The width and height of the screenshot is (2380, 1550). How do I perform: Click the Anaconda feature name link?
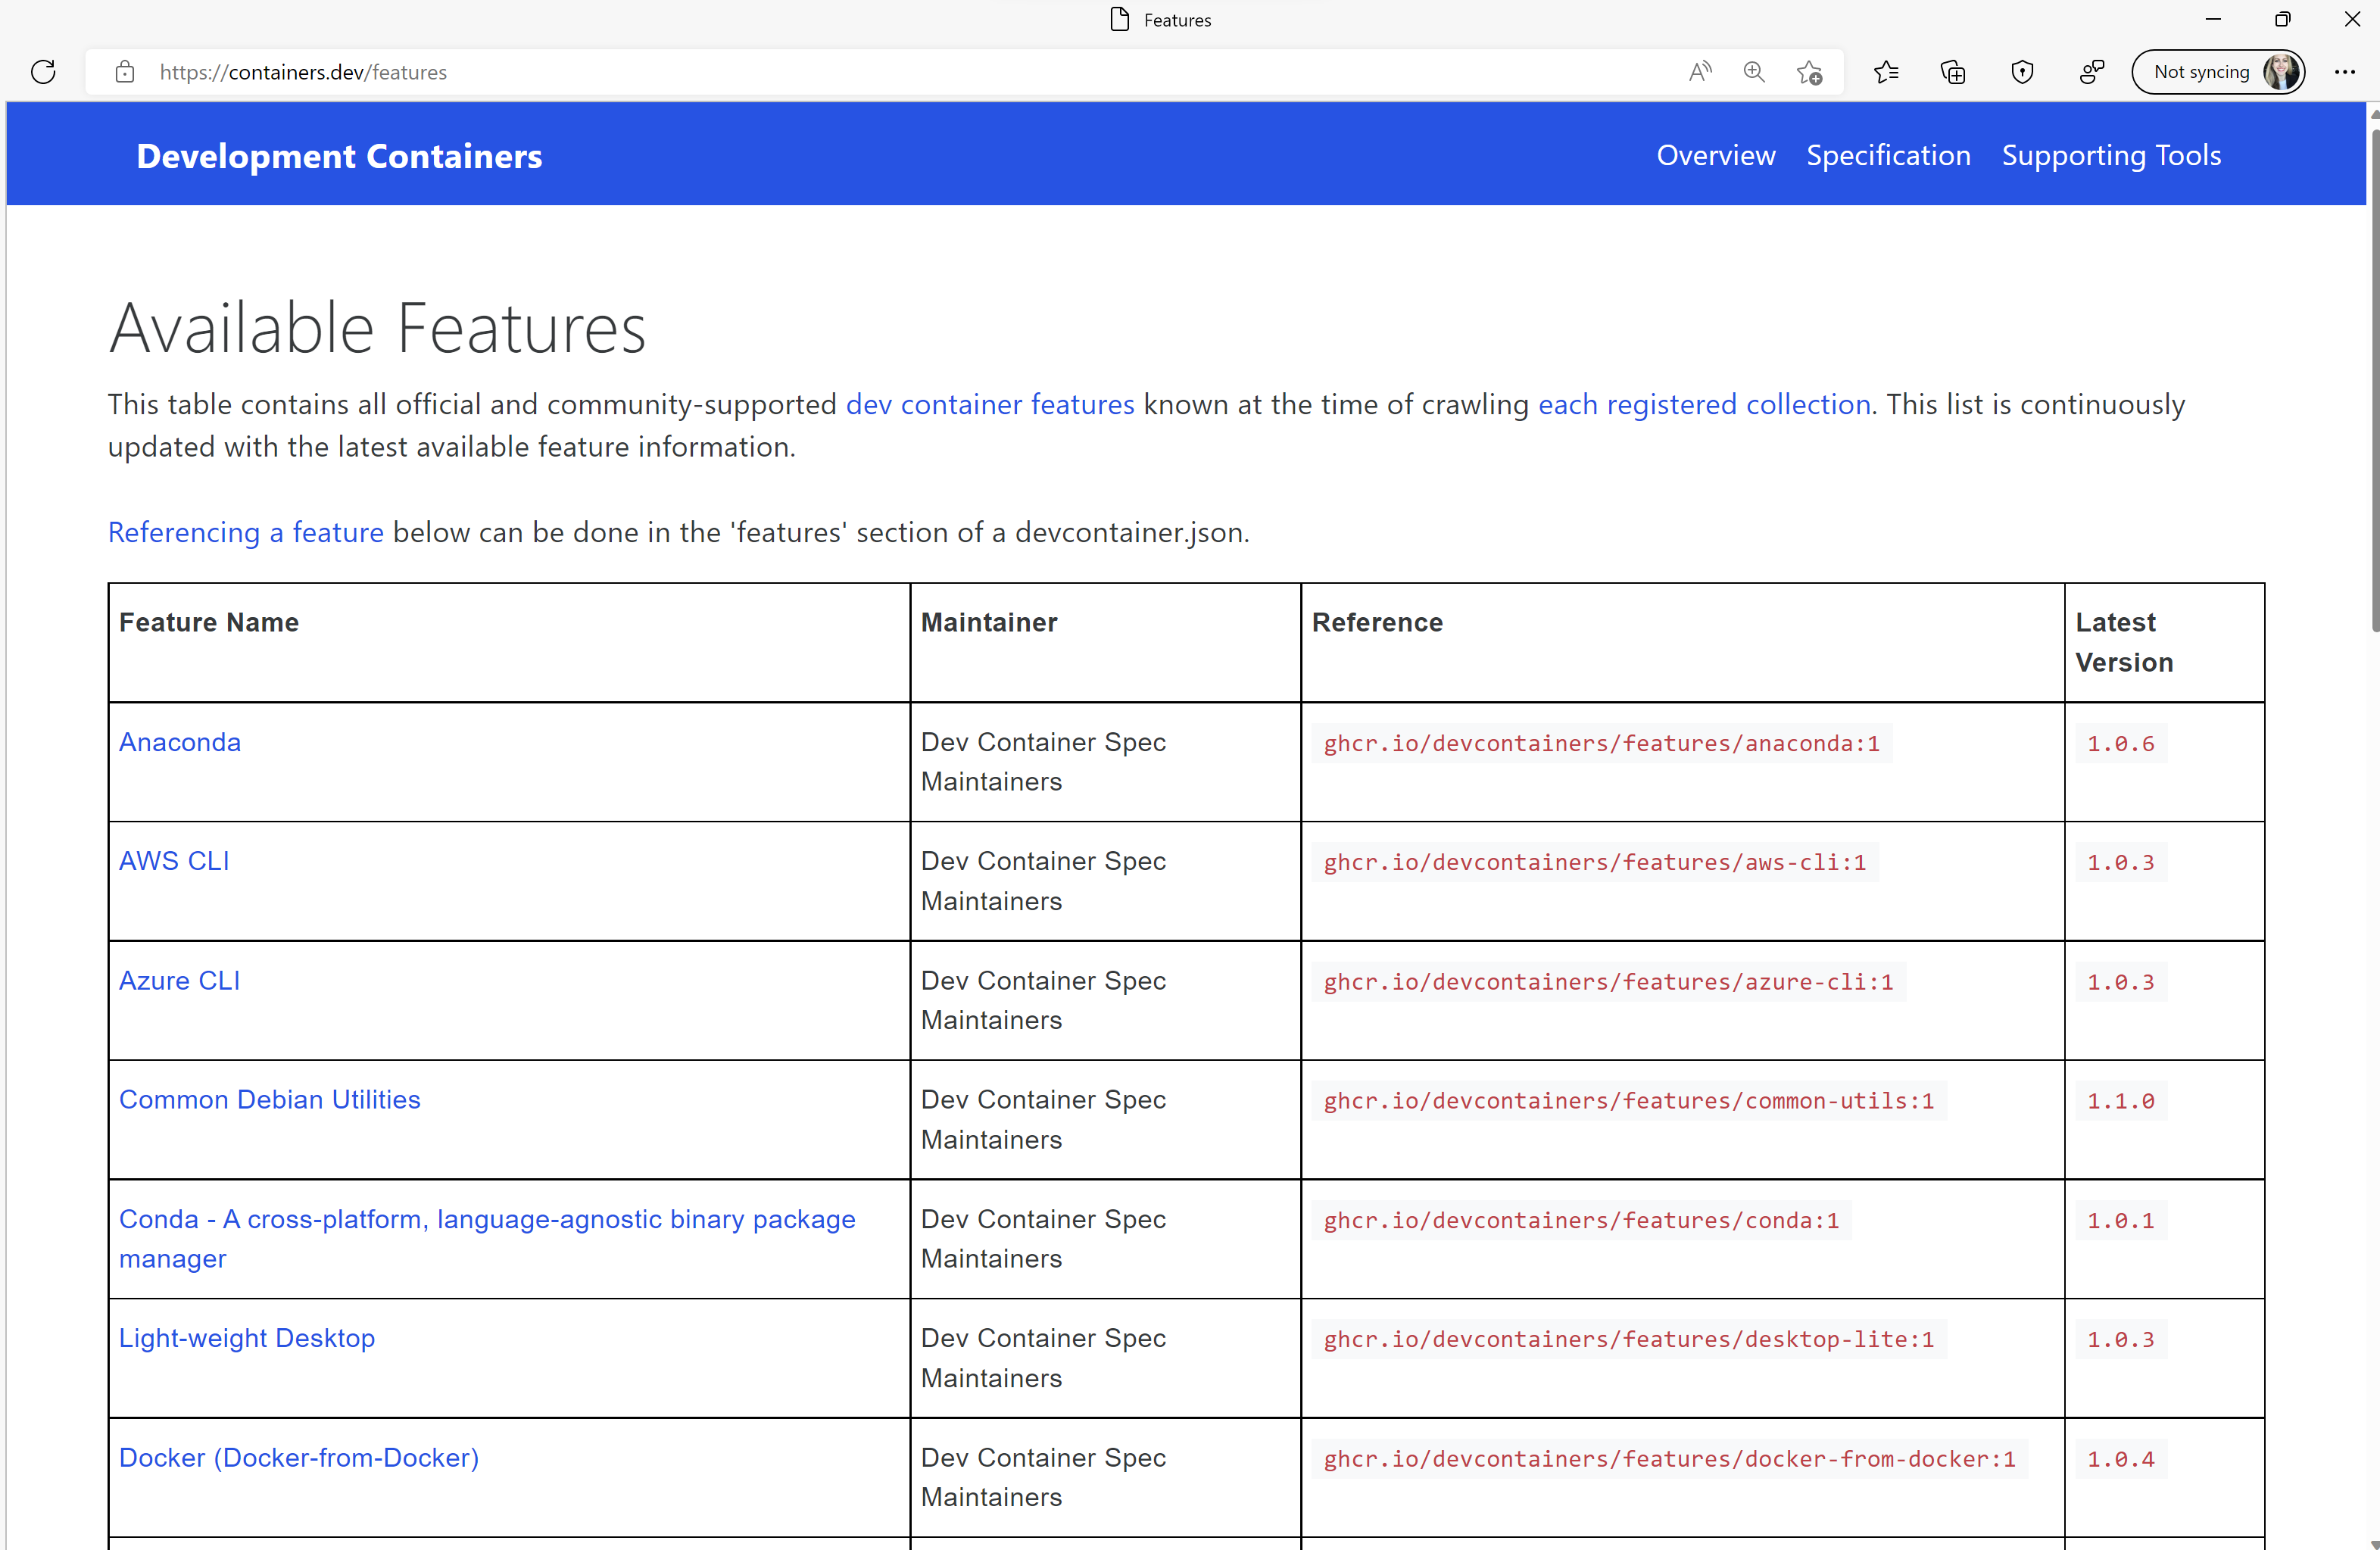[x=179, y=741]
